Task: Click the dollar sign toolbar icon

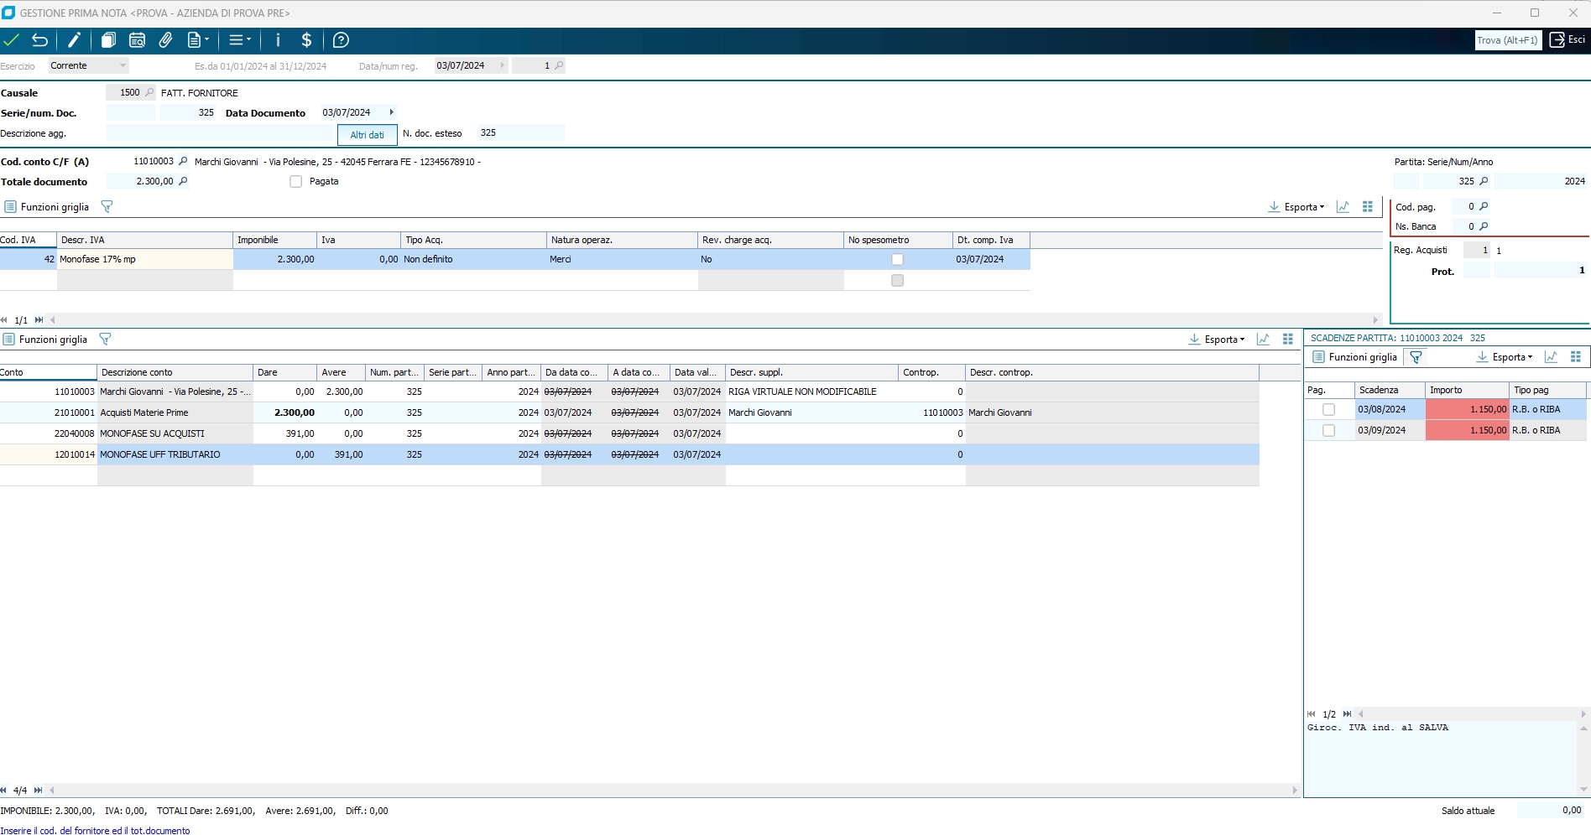Action: click(306, 40)
